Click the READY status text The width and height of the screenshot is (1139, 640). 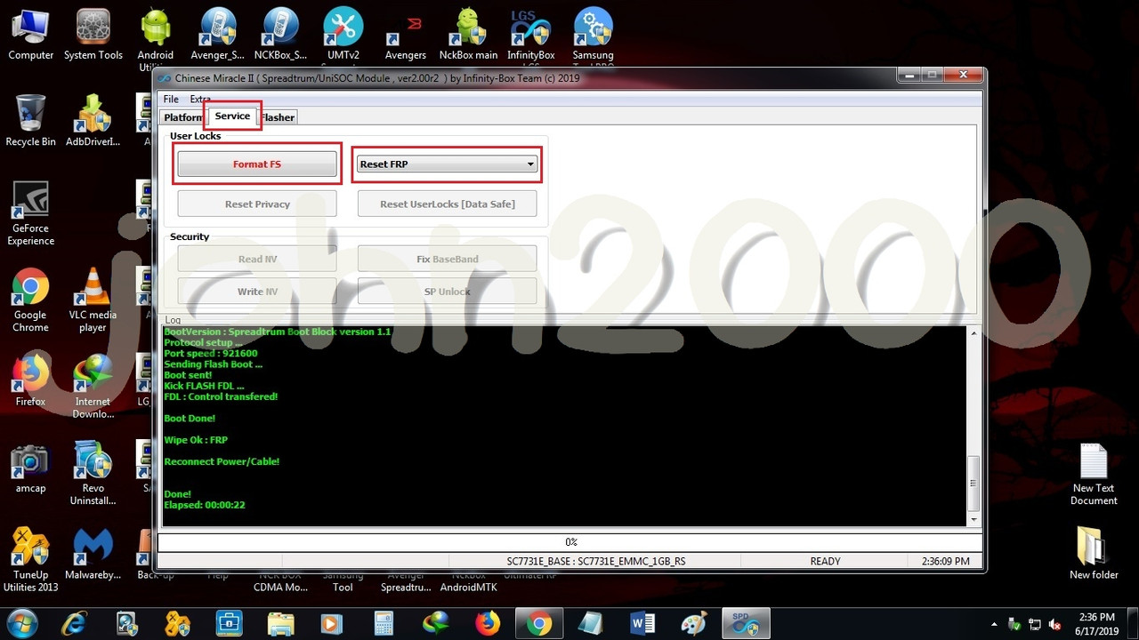(825, 562)
